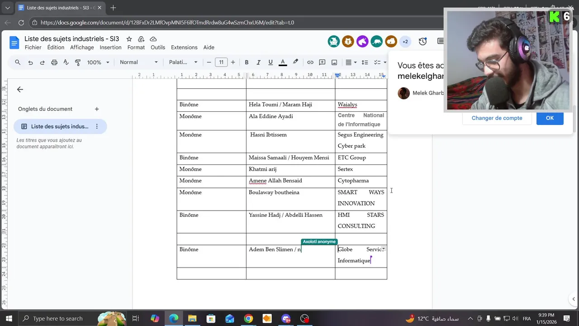Open the text color picker

283,62
